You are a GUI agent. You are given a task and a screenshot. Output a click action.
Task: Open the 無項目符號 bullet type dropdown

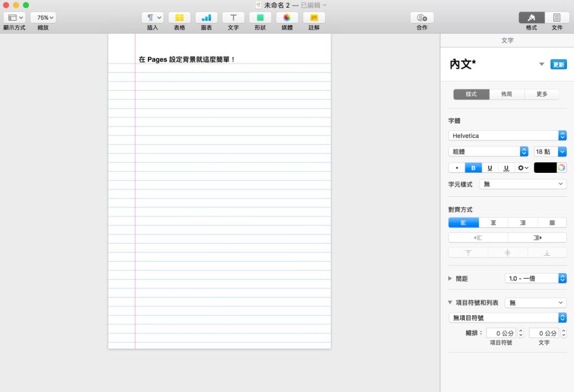click(508, 318)
